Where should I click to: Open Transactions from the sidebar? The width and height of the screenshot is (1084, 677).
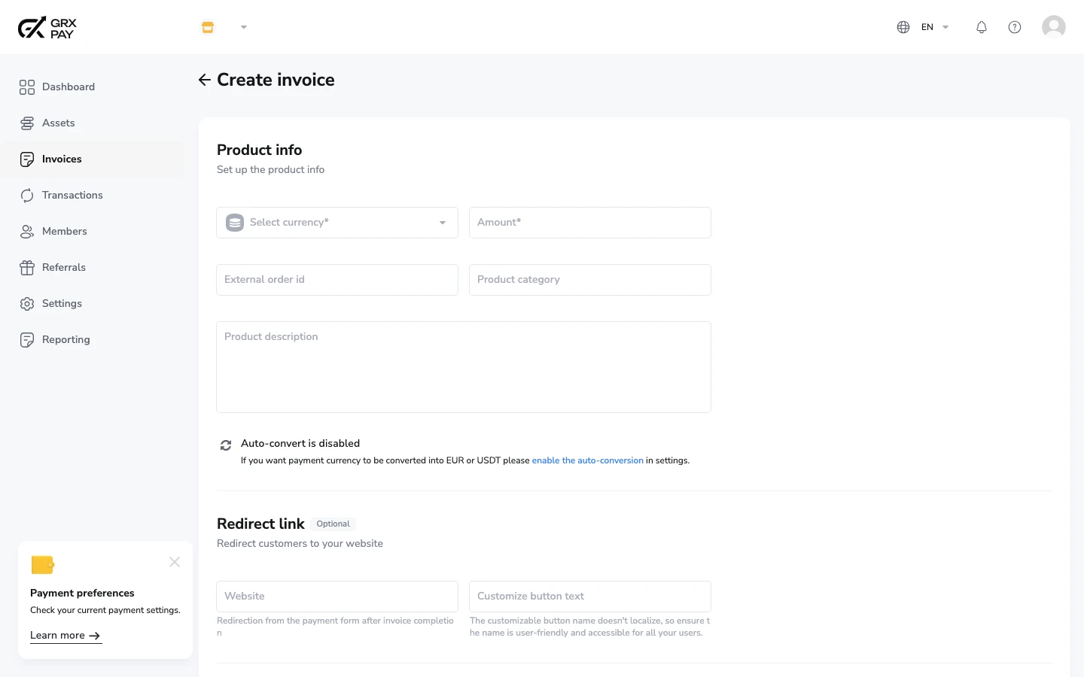pos(92,196)
